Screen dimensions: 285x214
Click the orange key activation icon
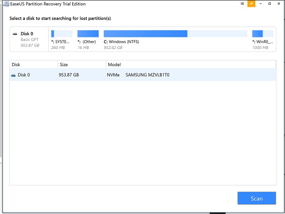point(252,4)
